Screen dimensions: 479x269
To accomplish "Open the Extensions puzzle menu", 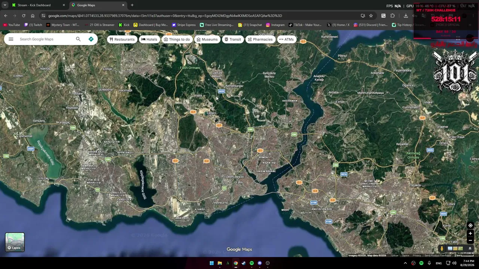I will click(x=393, y=16).
